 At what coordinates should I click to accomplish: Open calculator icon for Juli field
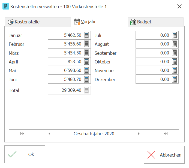pyautogui.click(x=174, y=35)
